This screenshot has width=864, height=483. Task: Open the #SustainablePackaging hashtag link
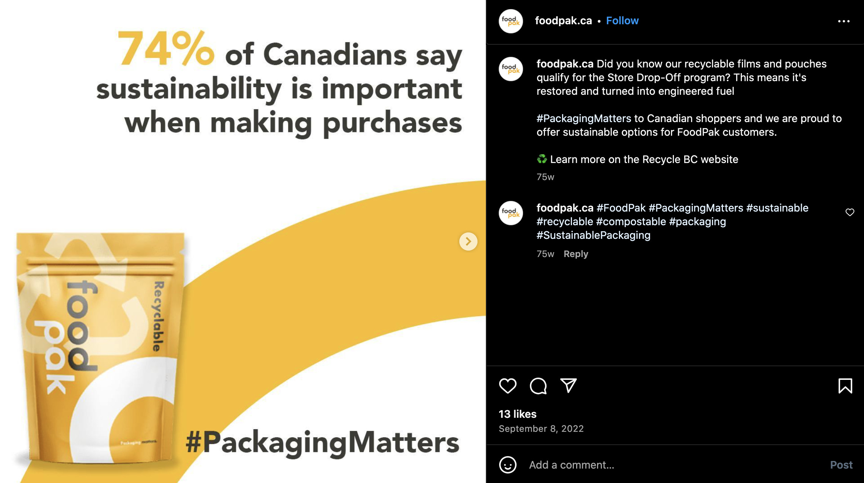click(x=593, y=235)
